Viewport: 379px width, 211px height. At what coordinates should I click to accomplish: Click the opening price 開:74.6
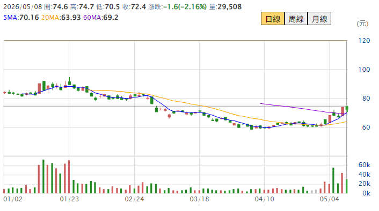(56, 7)
